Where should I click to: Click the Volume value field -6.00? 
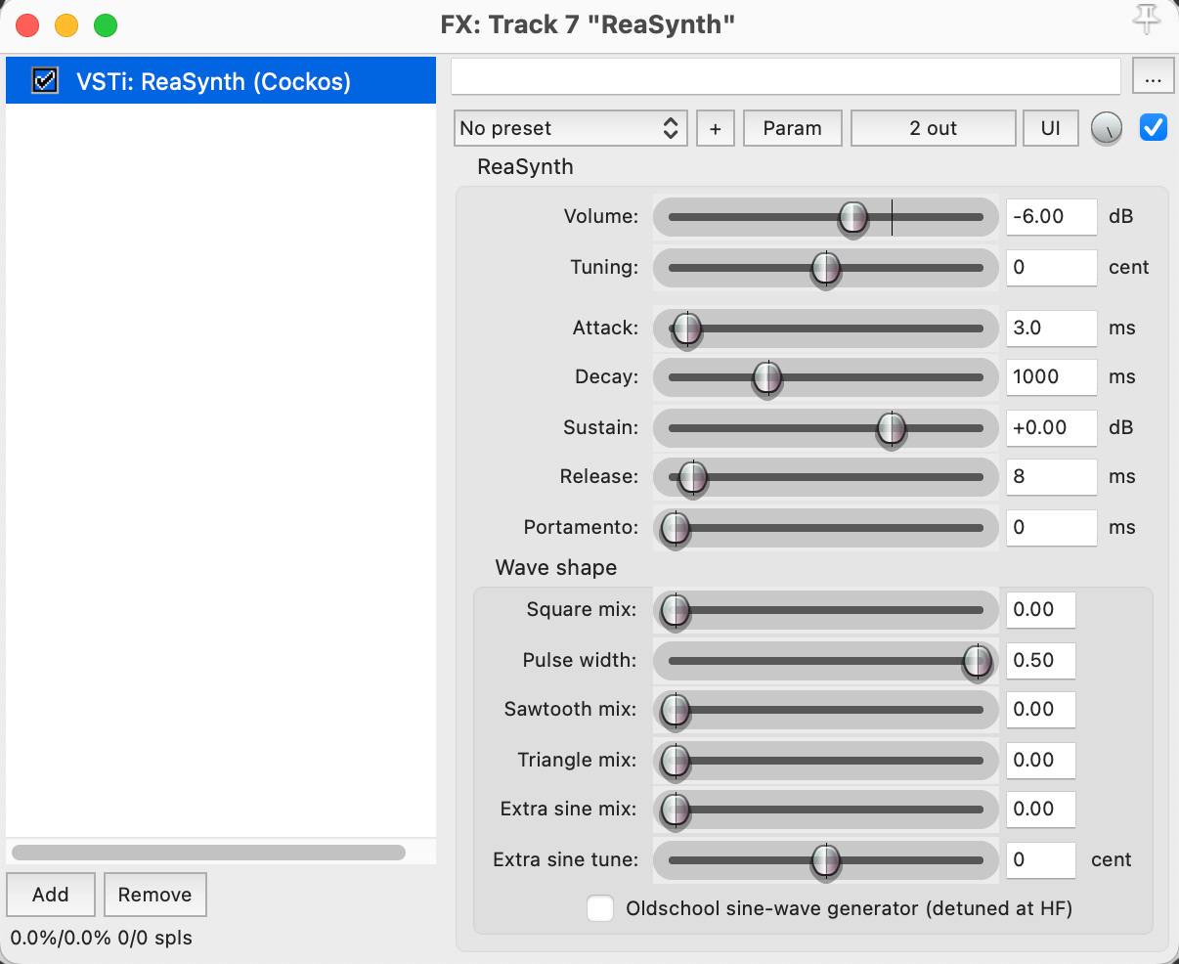1052,216
